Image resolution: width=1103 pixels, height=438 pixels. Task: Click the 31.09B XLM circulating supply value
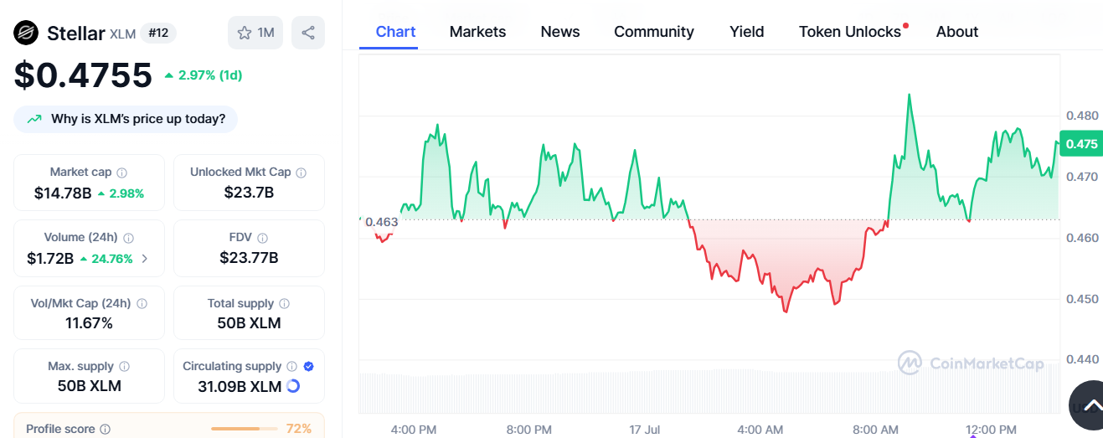pyautogui.click(x=240, y=387)
